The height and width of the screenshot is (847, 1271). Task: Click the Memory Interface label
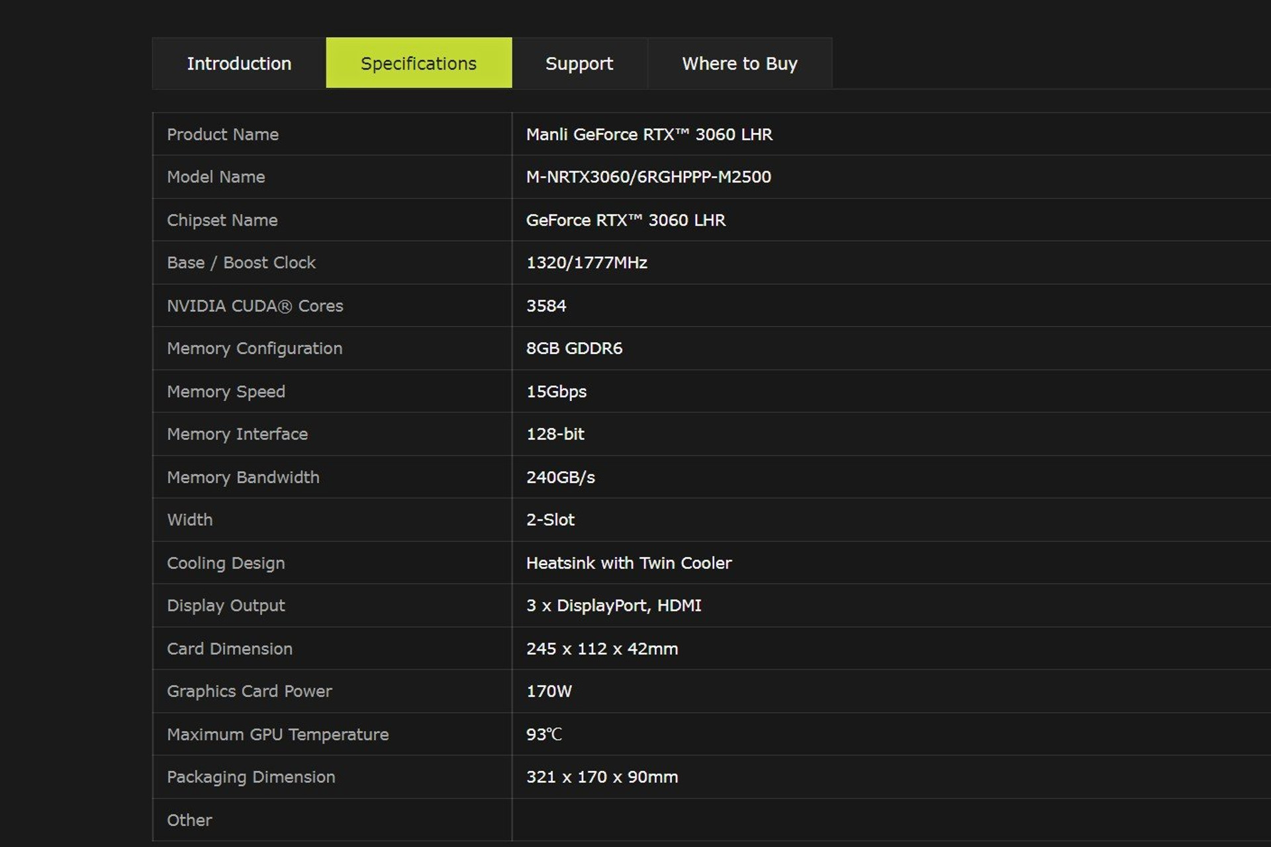(x=238, y=434)
